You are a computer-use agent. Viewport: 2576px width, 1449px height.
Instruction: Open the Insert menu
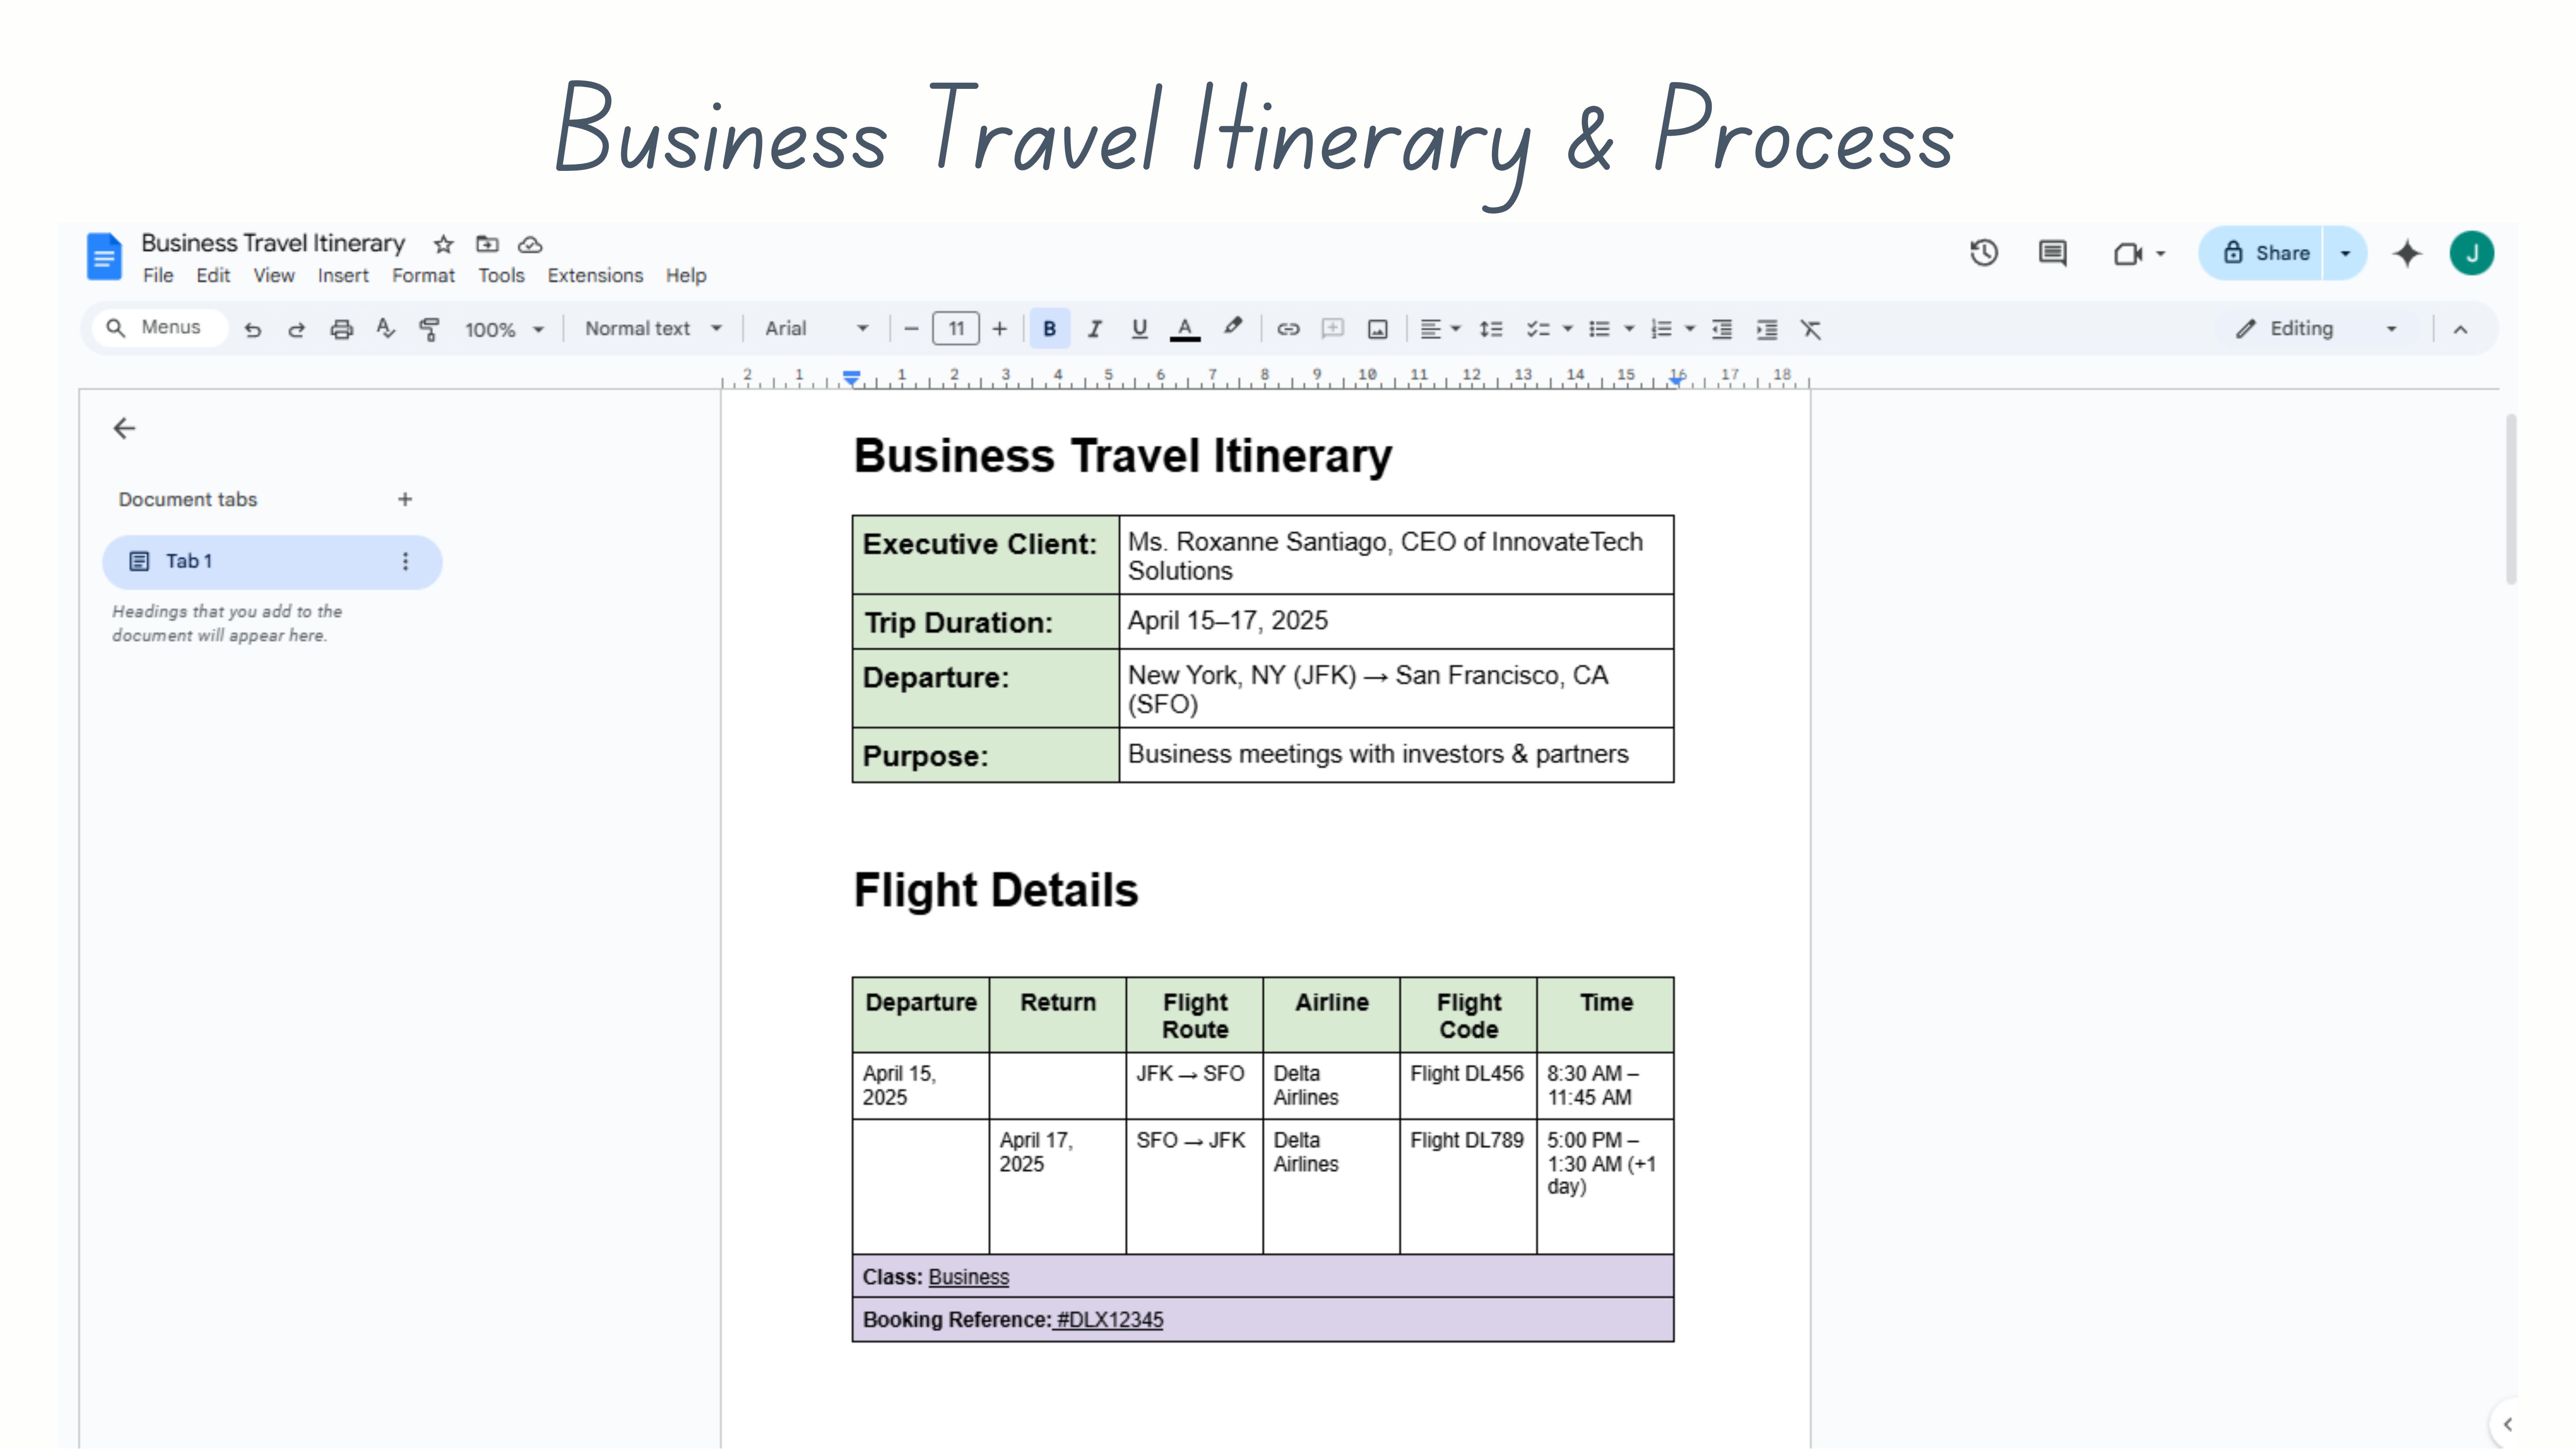343,275
